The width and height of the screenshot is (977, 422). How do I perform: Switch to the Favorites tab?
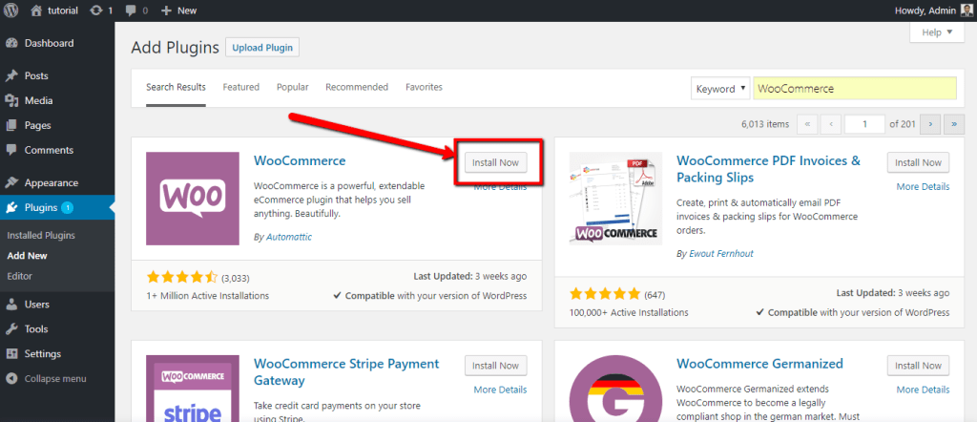[x=424, y=87]
